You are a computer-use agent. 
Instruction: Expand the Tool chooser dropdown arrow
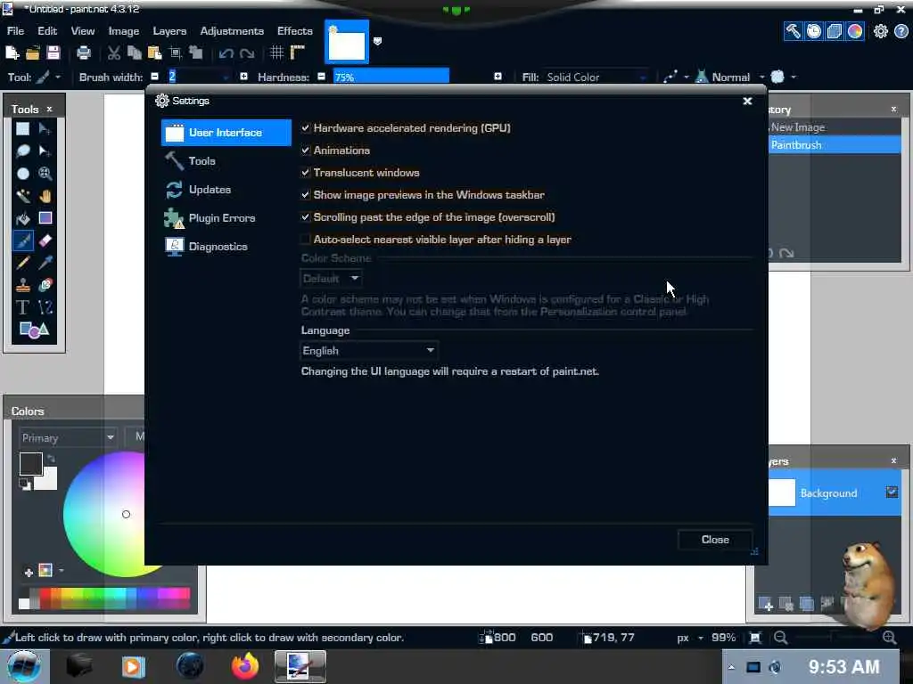[58, 77]
